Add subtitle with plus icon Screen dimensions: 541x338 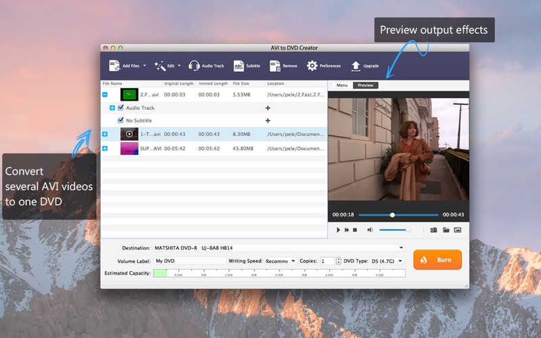click(x=268, y=120)
